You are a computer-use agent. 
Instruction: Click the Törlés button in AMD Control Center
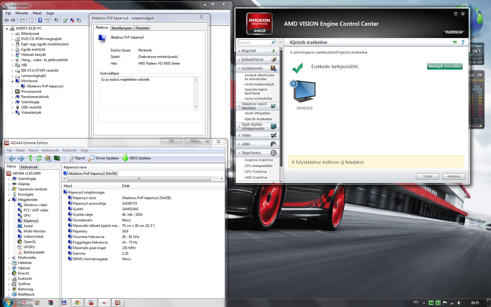coord(427,176)
